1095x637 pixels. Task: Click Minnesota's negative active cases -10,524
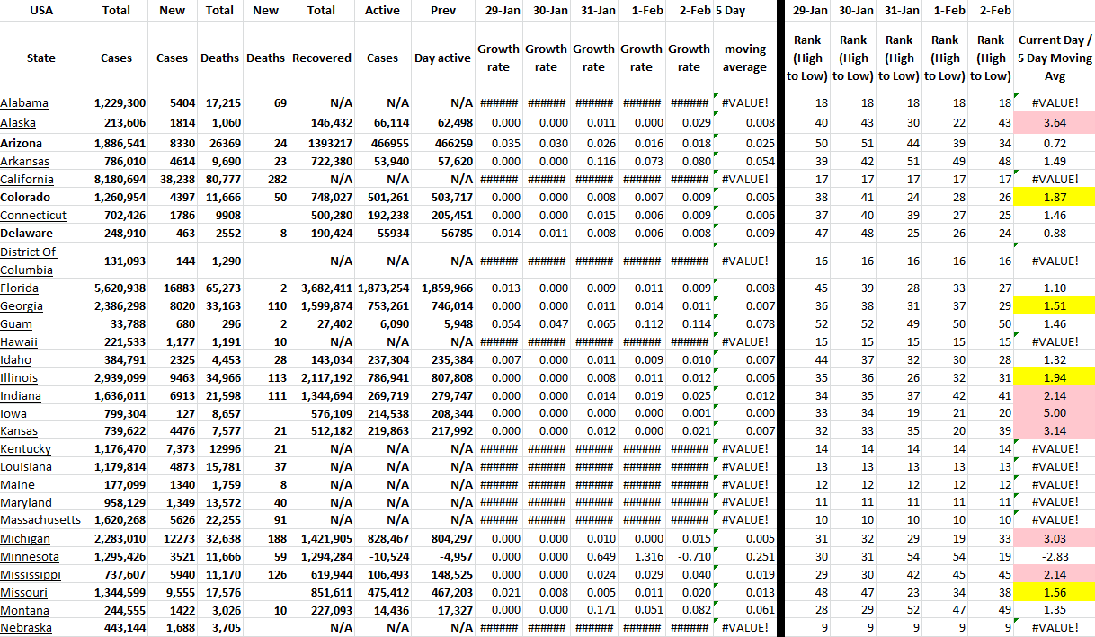tap(383, 557)
